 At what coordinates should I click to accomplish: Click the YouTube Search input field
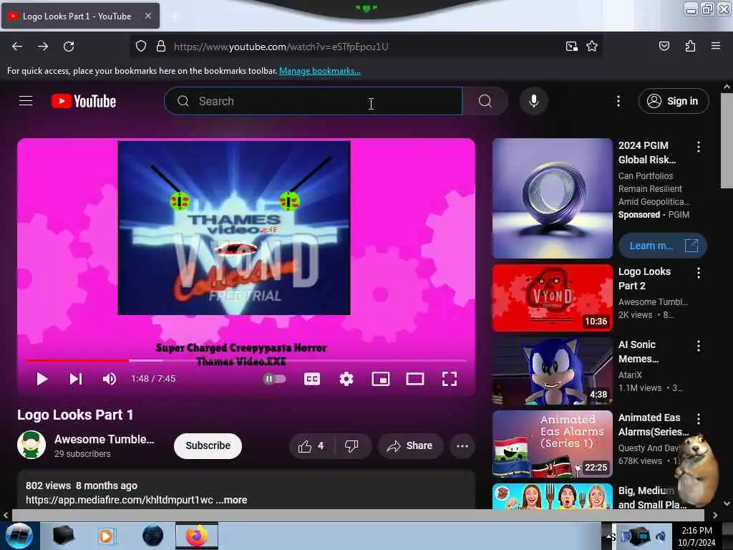click(x=314, y=101)
